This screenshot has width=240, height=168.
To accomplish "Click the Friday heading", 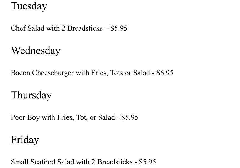I will pos(25,140).
